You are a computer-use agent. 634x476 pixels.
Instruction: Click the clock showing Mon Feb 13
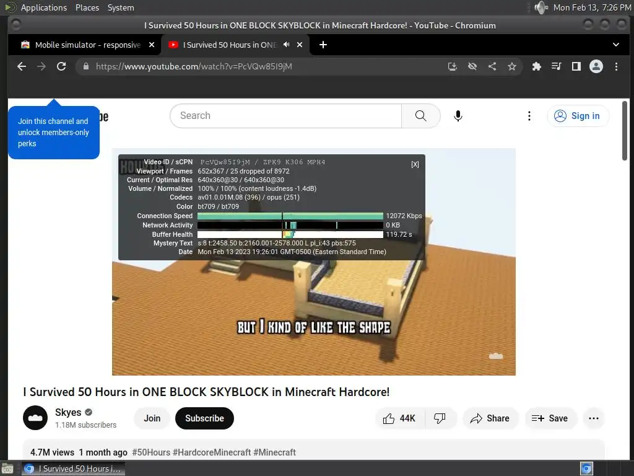coord(592,7)
